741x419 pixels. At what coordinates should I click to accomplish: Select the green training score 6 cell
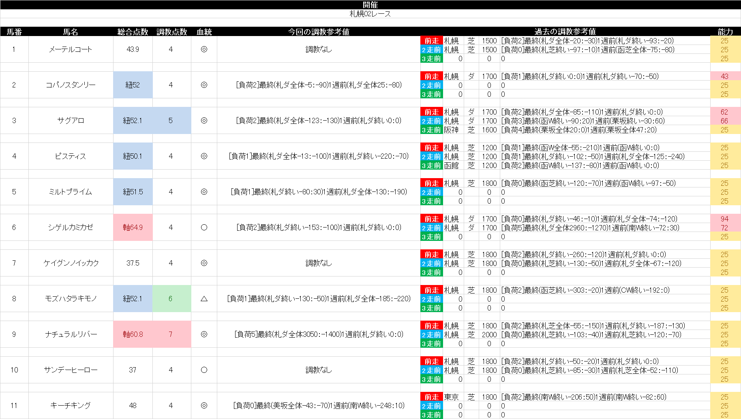point(171,299)
